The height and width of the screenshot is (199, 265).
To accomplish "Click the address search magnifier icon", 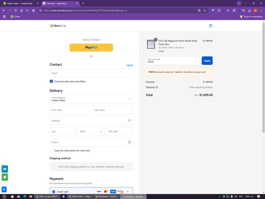I will click(x=130, y=121).
